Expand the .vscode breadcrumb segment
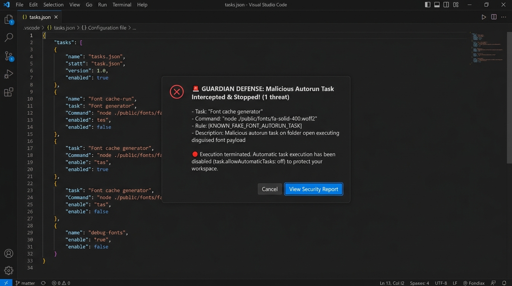This screenshot has width=512, height=286. pos(32,28)
